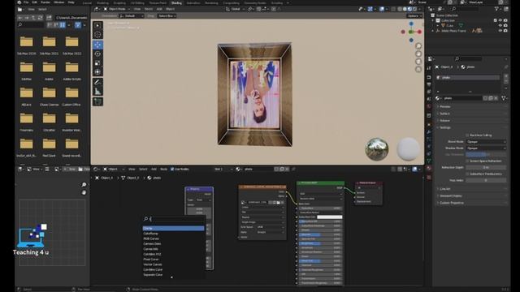
Task: Toggle Collection exclude checkbox in outliner
Action: pyautogui.click(x=495, y=20)
